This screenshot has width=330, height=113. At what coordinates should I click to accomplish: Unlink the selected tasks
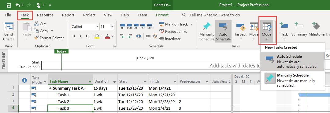pos(155,36)
